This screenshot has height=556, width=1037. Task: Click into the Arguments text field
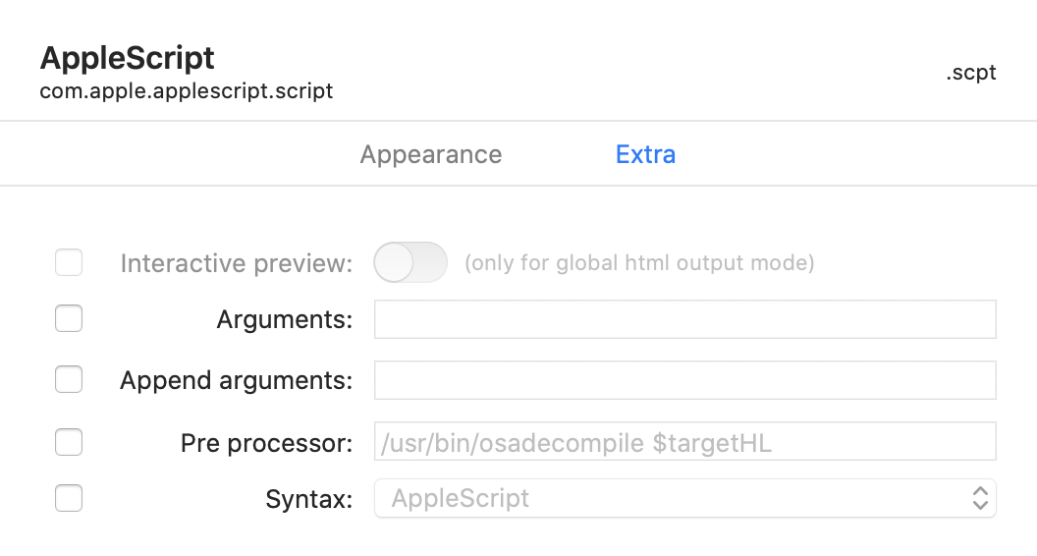[x=684, y=319]
